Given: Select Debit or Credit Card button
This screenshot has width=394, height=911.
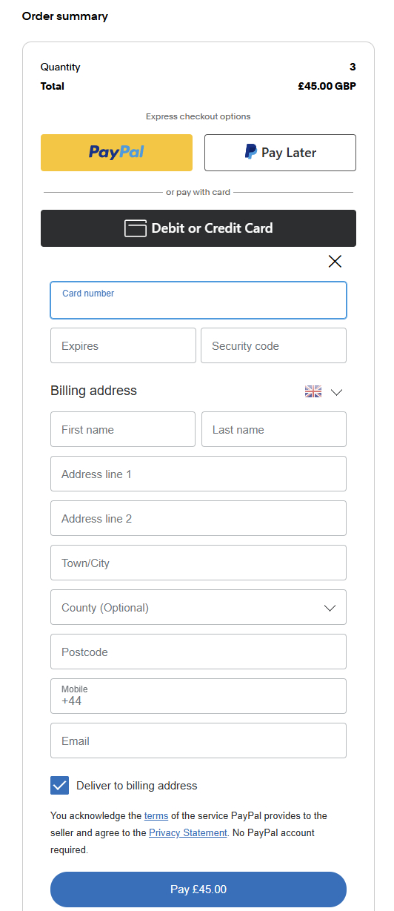Looking at the screenshot, I should (198, 228).
